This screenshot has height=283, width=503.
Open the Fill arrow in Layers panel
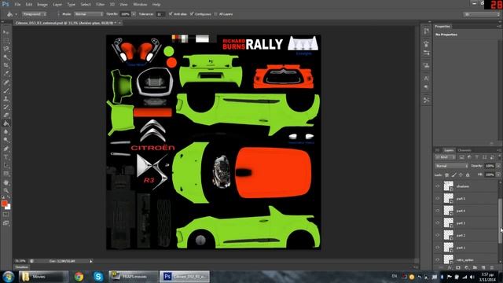497,175
